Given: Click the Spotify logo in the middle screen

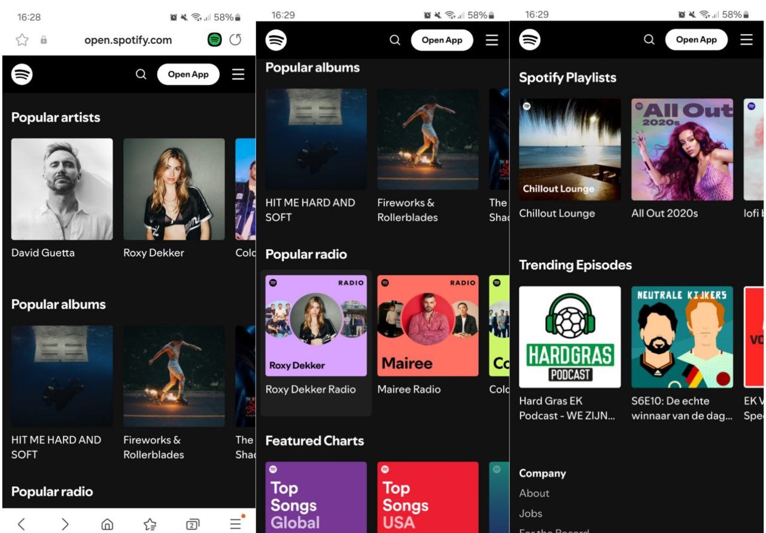Looking at the screenshot, I should 276,40.
